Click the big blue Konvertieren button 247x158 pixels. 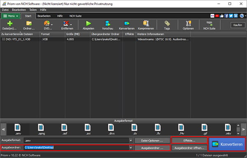(x=227, y=144)
